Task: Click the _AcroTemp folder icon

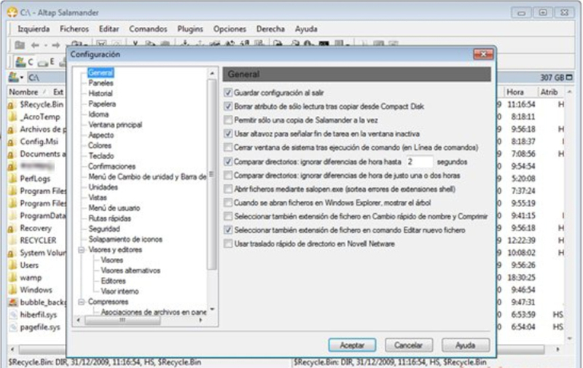Action: pyautogui.click(x=12, y=117)
